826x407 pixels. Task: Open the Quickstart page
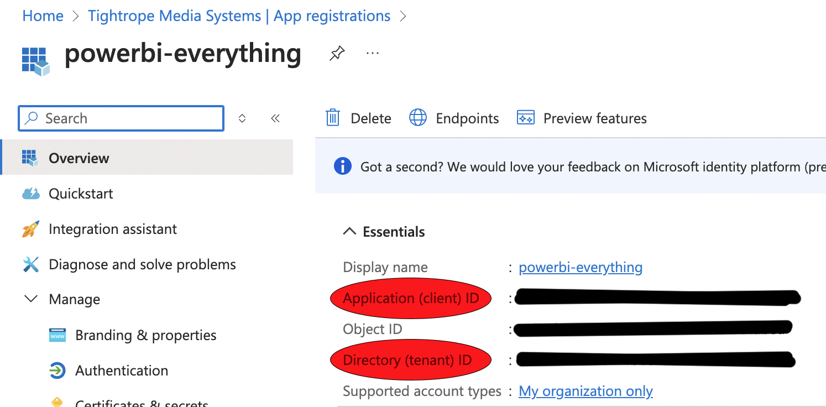(81, 194)
